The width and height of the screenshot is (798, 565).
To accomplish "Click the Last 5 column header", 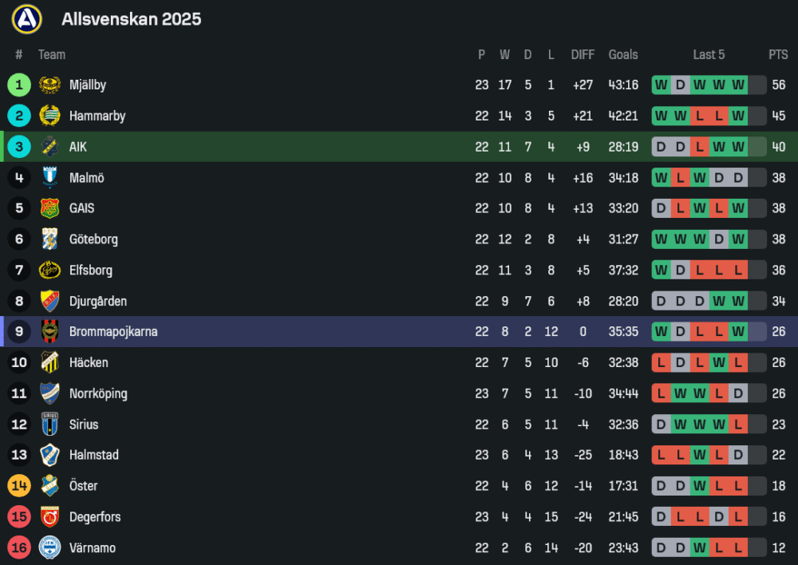I will coord(709,55).
